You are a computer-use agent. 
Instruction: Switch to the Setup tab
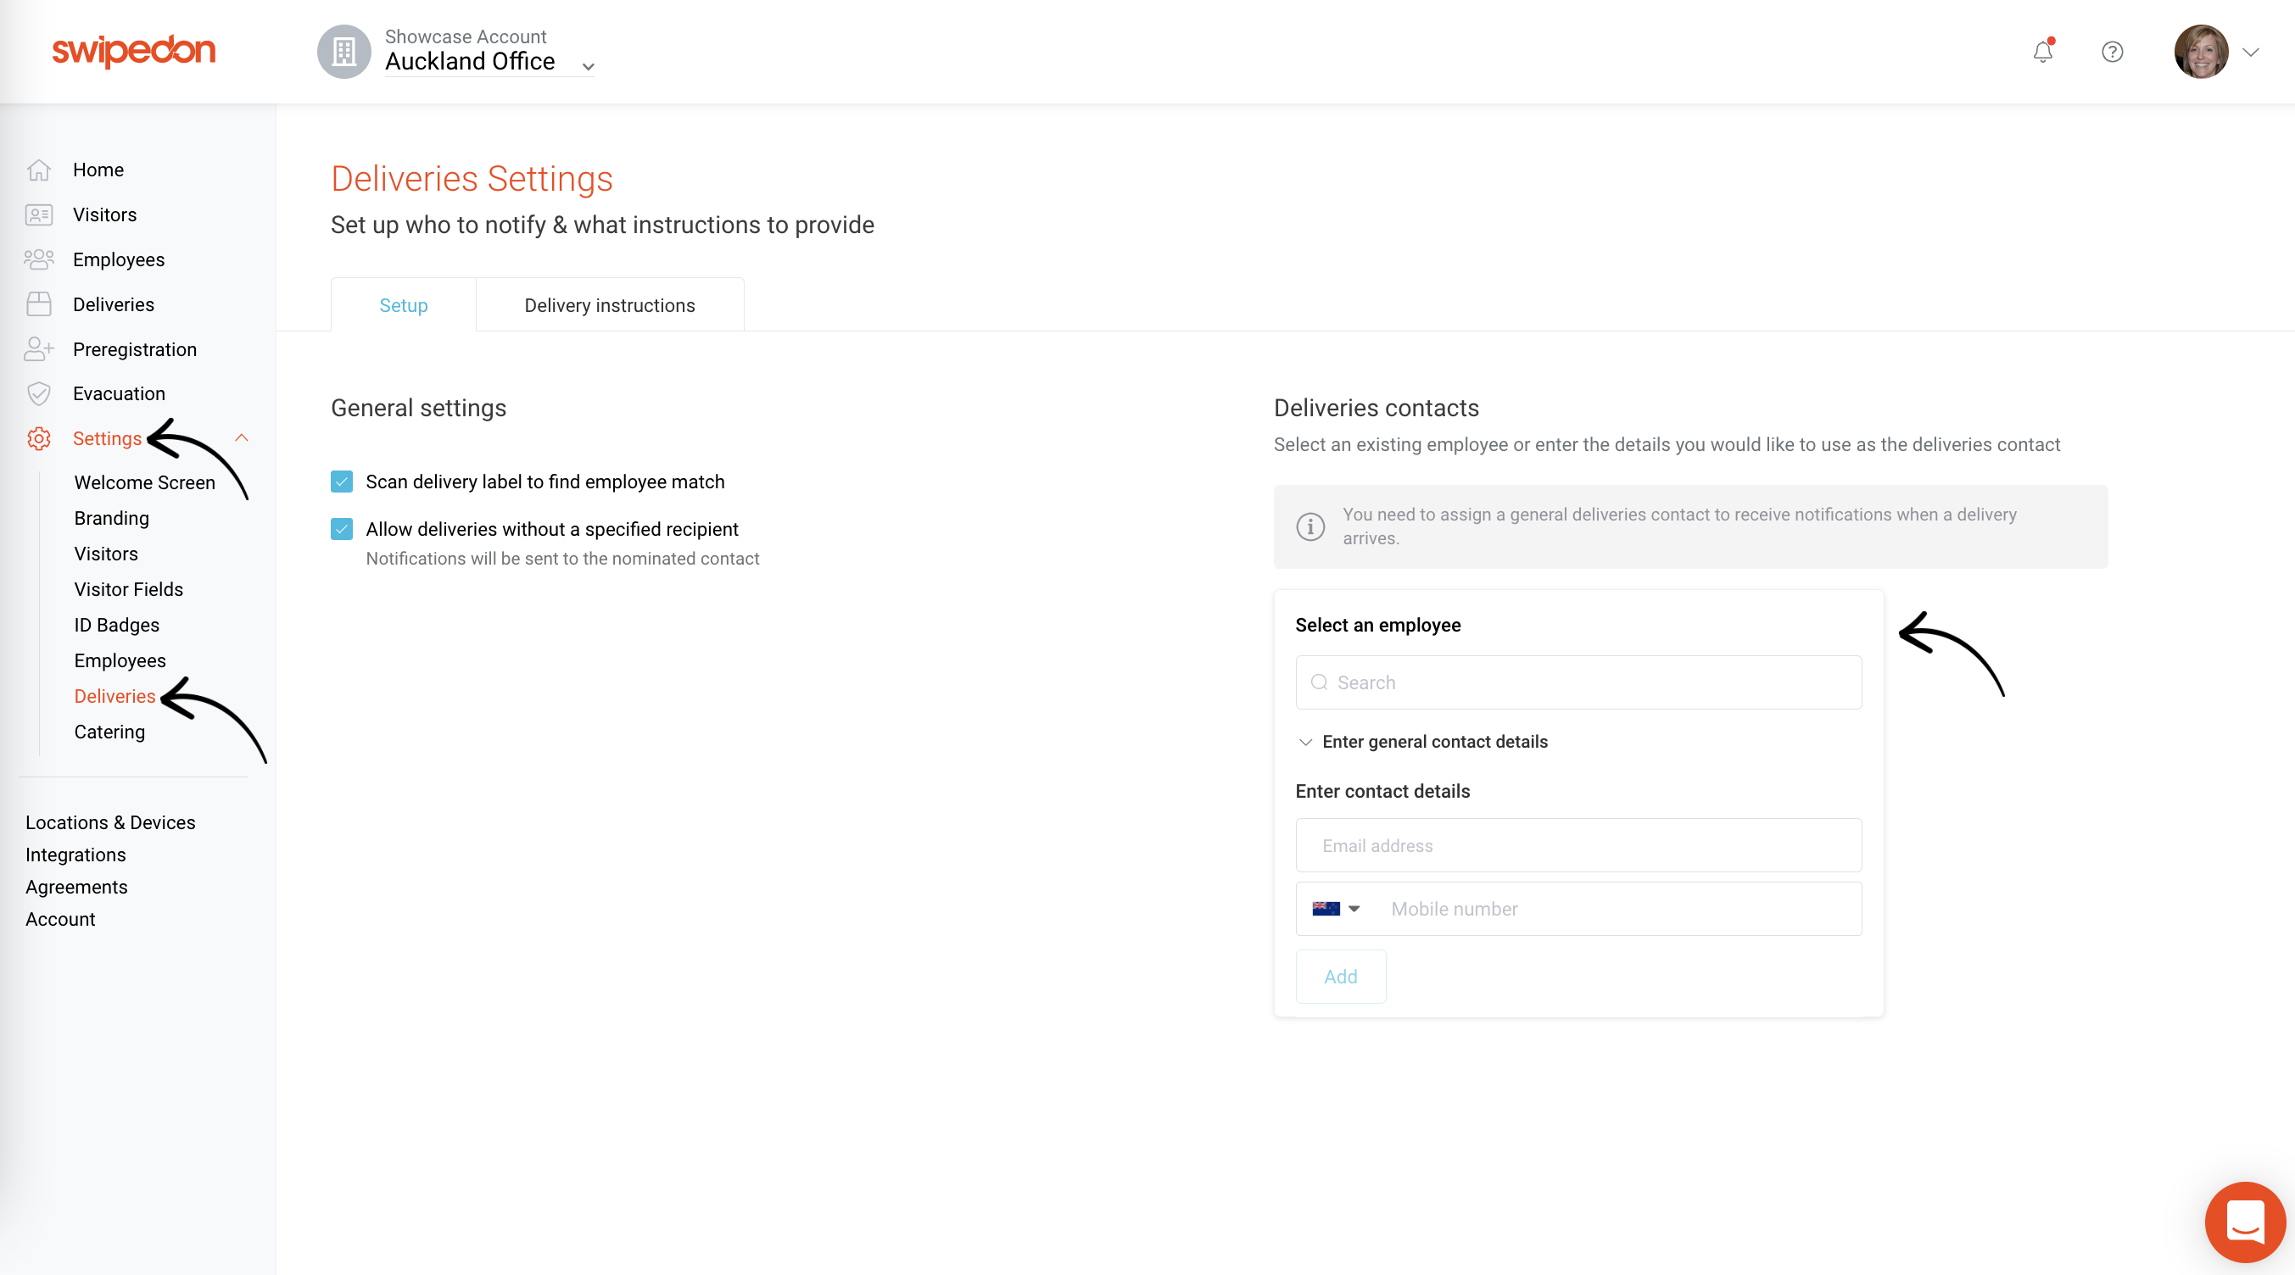tap(404, 304)
